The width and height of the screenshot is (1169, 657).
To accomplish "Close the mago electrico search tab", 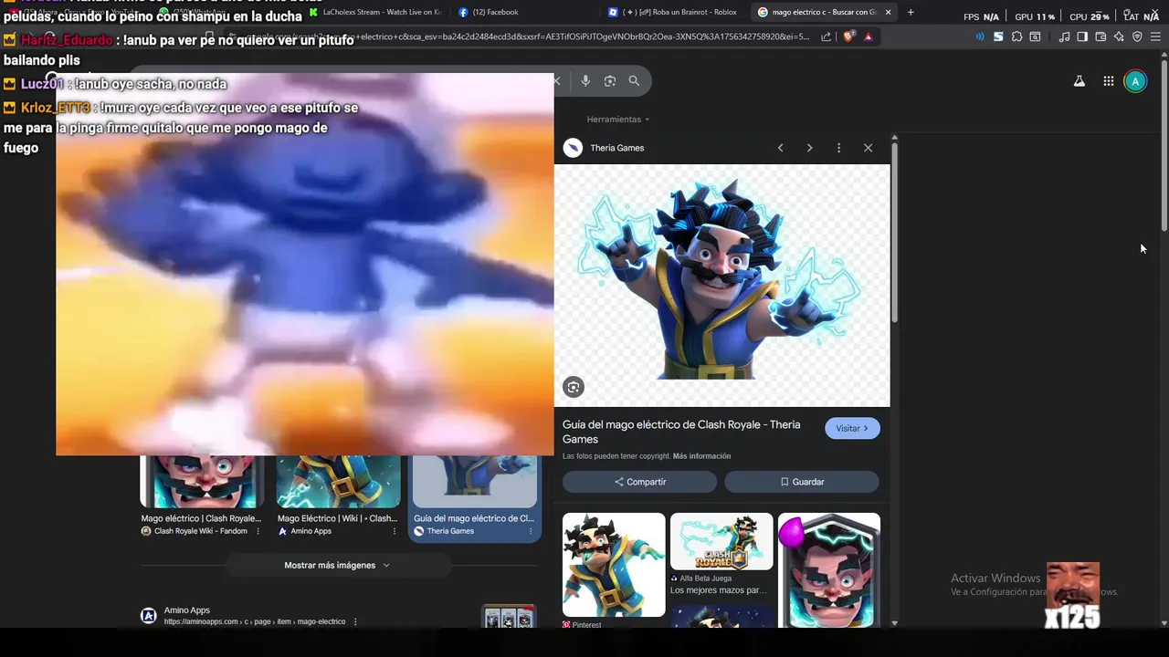I will pyautogui.click(x=888, y=12).
